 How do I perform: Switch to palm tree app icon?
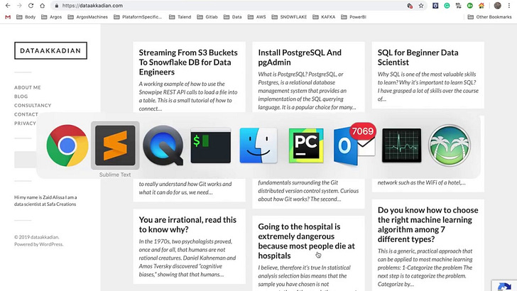click(450, 145)
